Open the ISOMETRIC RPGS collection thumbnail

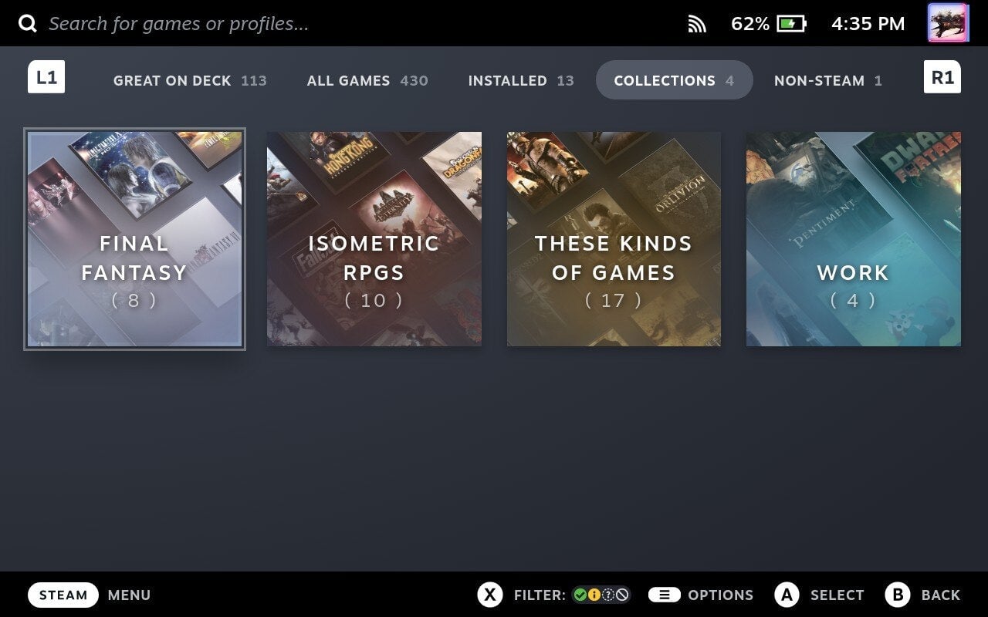[374, 238]
